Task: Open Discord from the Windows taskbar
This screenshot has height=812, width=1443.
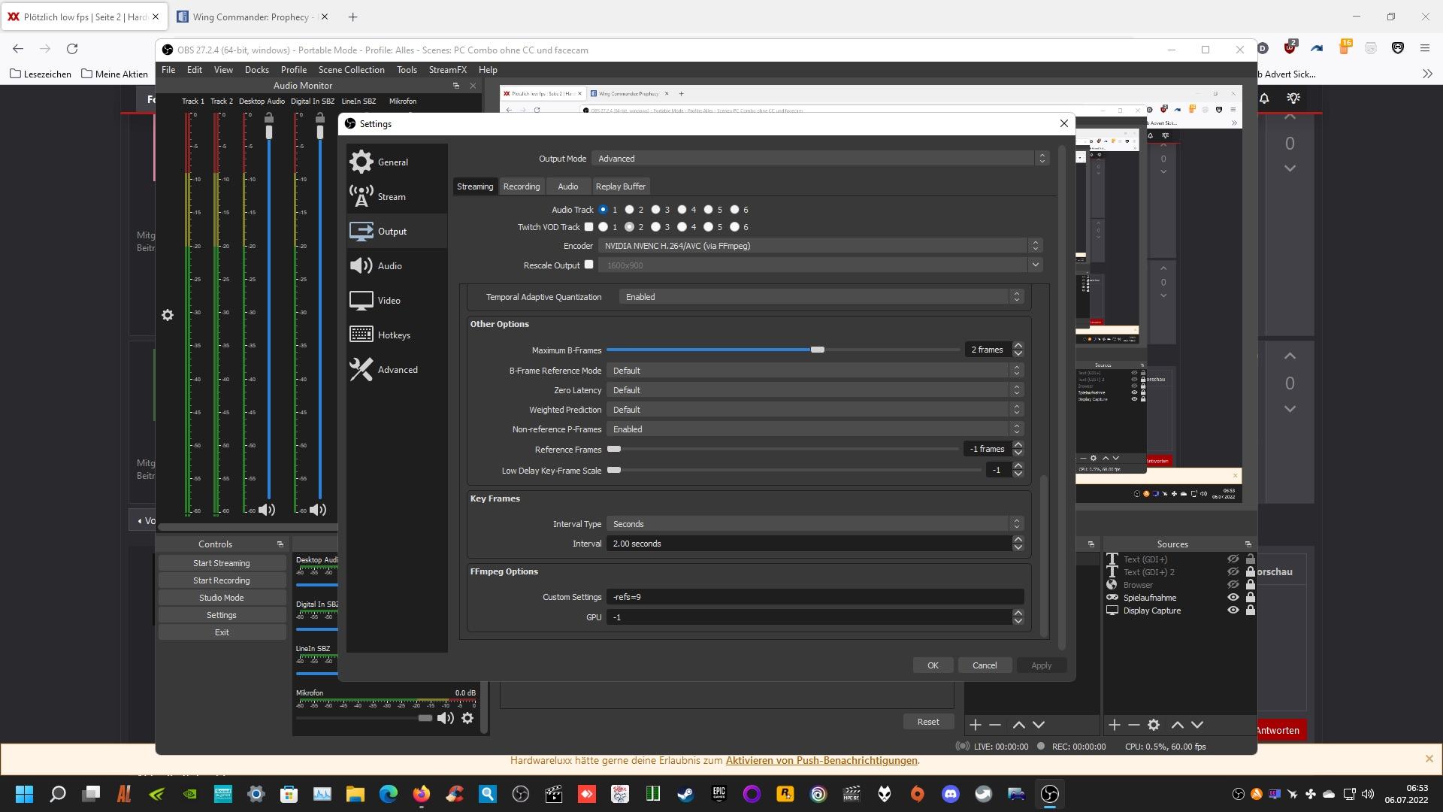Action: click(951, 794)
